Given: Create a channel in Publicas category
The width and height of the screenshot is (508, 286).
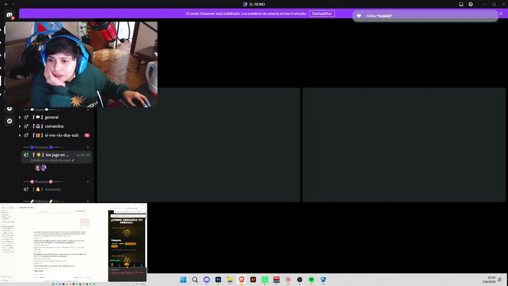Looking at the screenshot, I should click(88, 201).
